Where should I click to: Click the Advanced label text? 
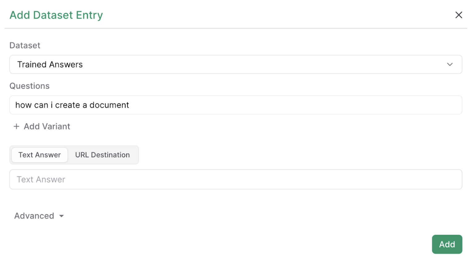[x=34, y=216]
